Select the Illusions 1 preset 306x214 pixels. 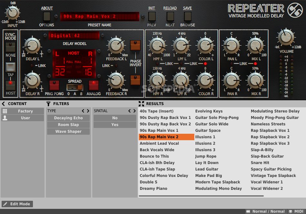click(205, 137)
